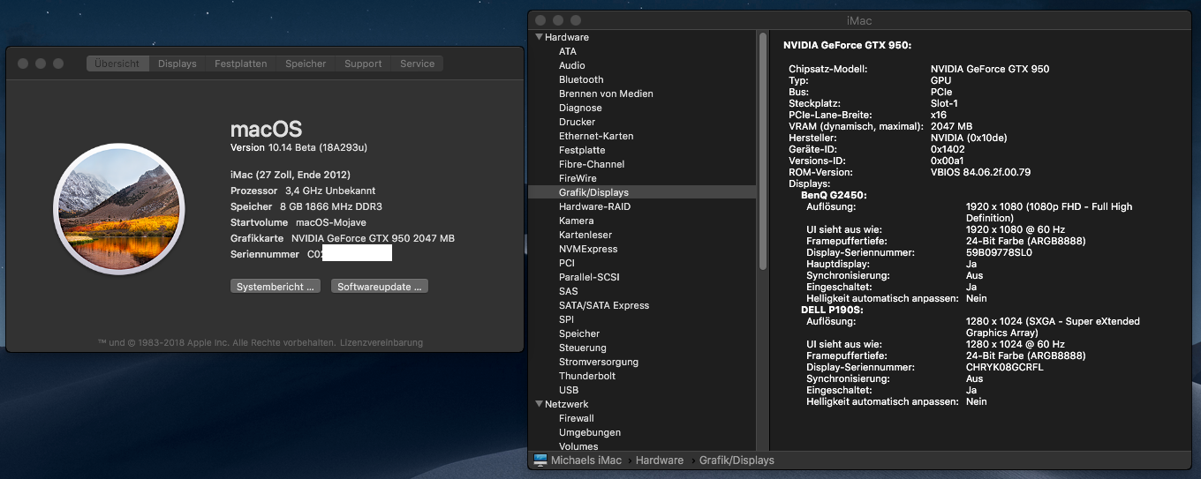
Task: Open the Festplatten tab
Action: point(240,64)
